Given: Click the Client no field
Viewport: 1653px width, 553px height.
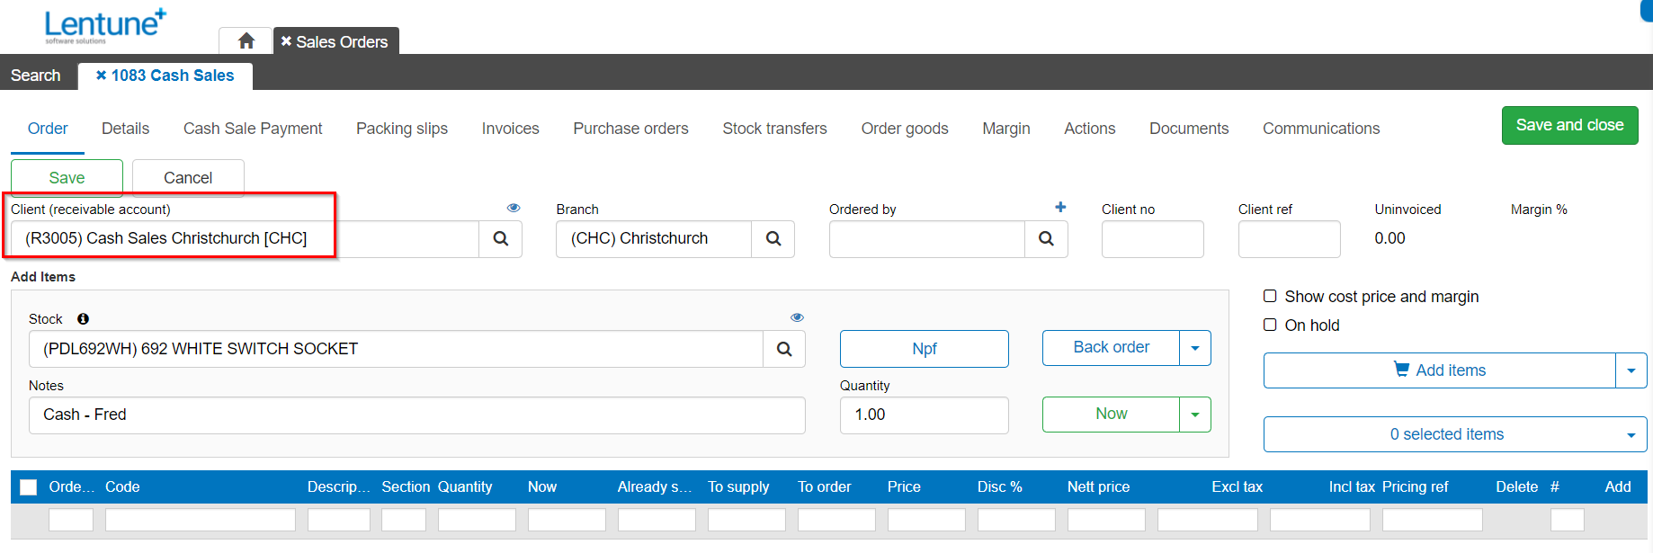Looking at the screenshot, I should (x=1153, y=239).
